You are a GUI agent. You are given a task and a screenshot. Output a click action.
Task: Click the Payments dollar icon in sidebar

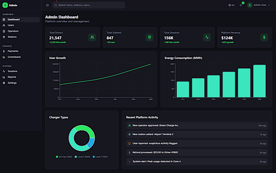[4, 51]
